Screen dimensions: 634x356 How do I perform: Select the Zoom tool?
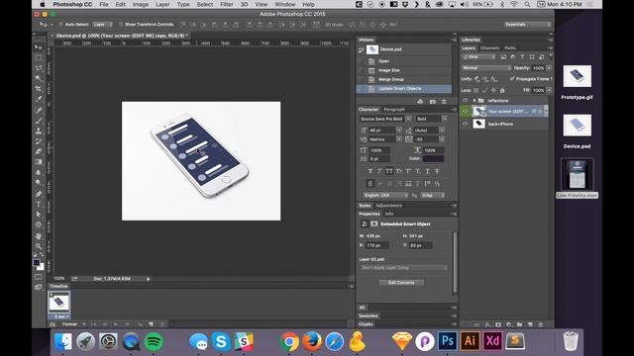tap(39, 246)
